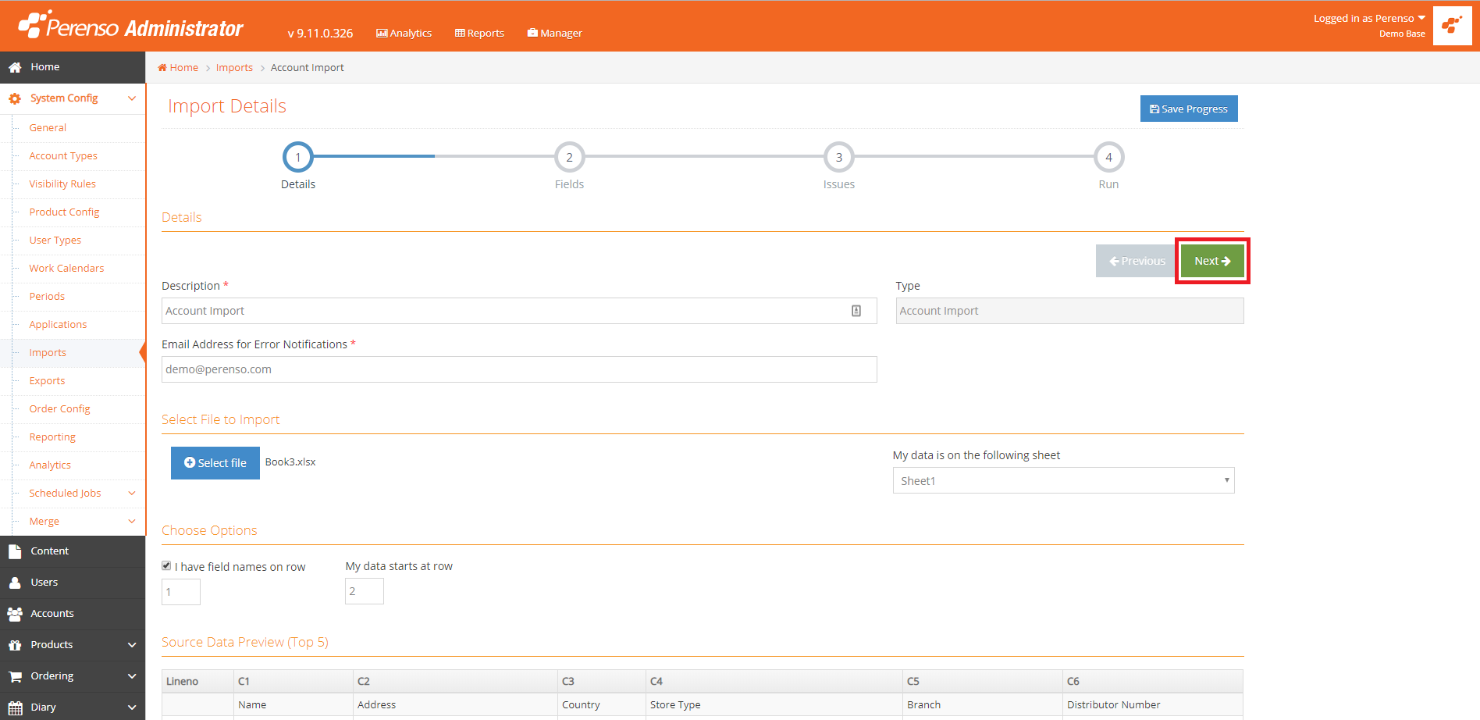
Task: Expand the Products menu chevron
Action: [x=132, y=645]
